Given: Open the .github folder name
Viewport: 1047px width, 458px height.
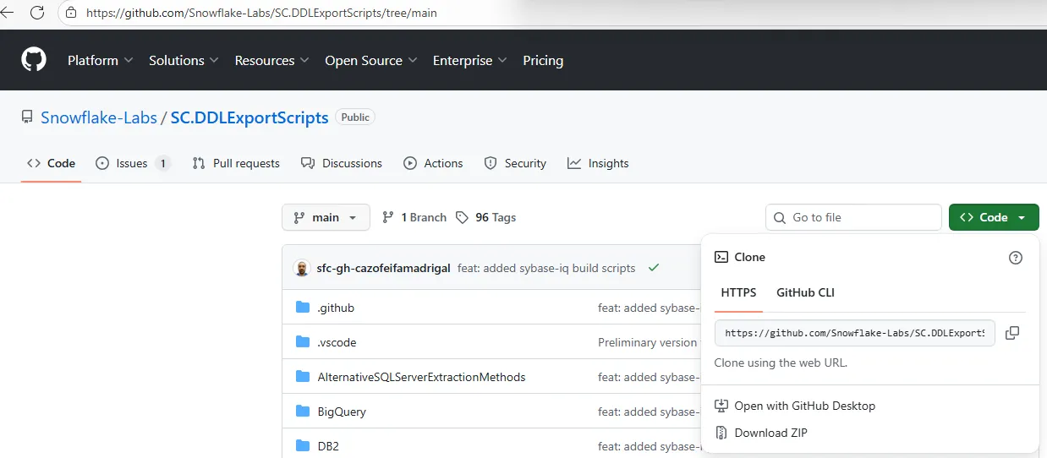Looking at the screenshot, I should 336,308.
